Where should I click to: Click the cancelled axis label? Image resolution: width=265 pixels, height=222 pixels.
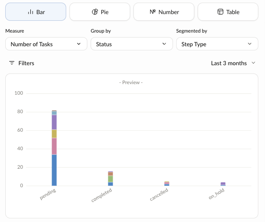(159, 194)
